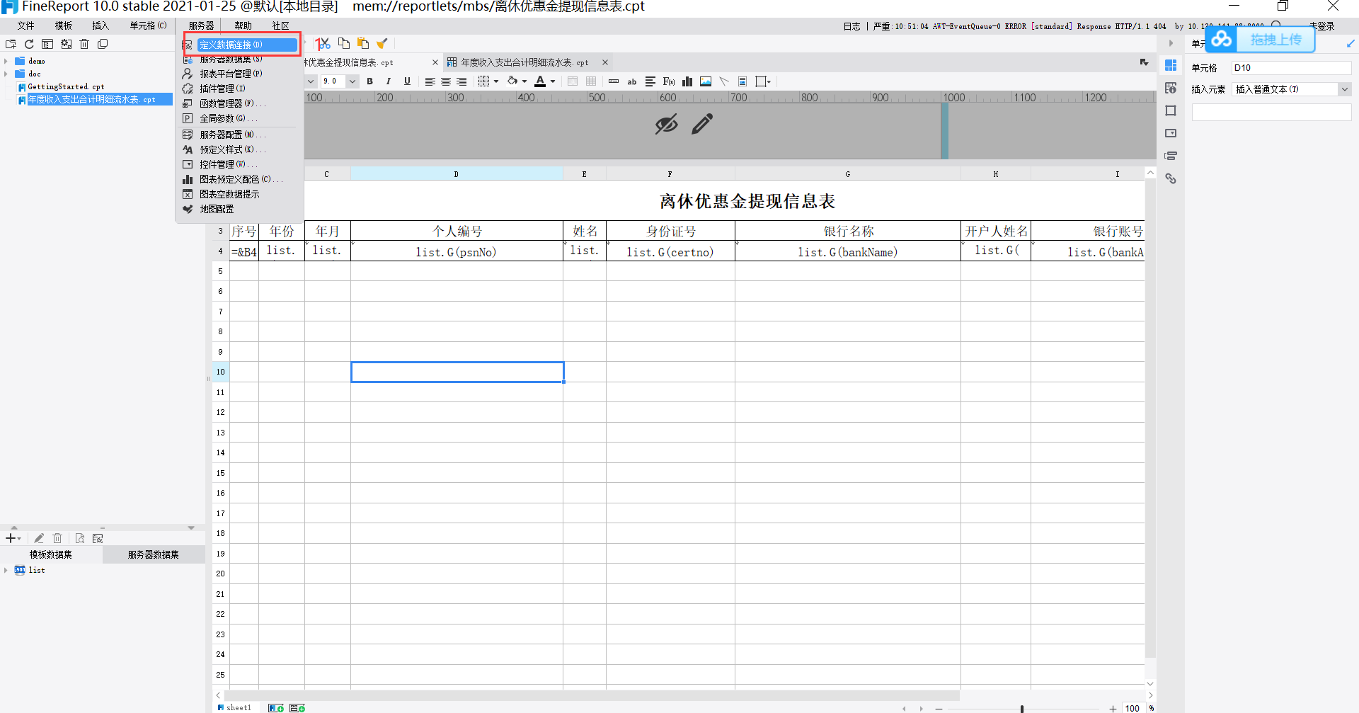Screen dimensions: 1359x713
Task: Expand the doc folder
Action: (6, 74)
